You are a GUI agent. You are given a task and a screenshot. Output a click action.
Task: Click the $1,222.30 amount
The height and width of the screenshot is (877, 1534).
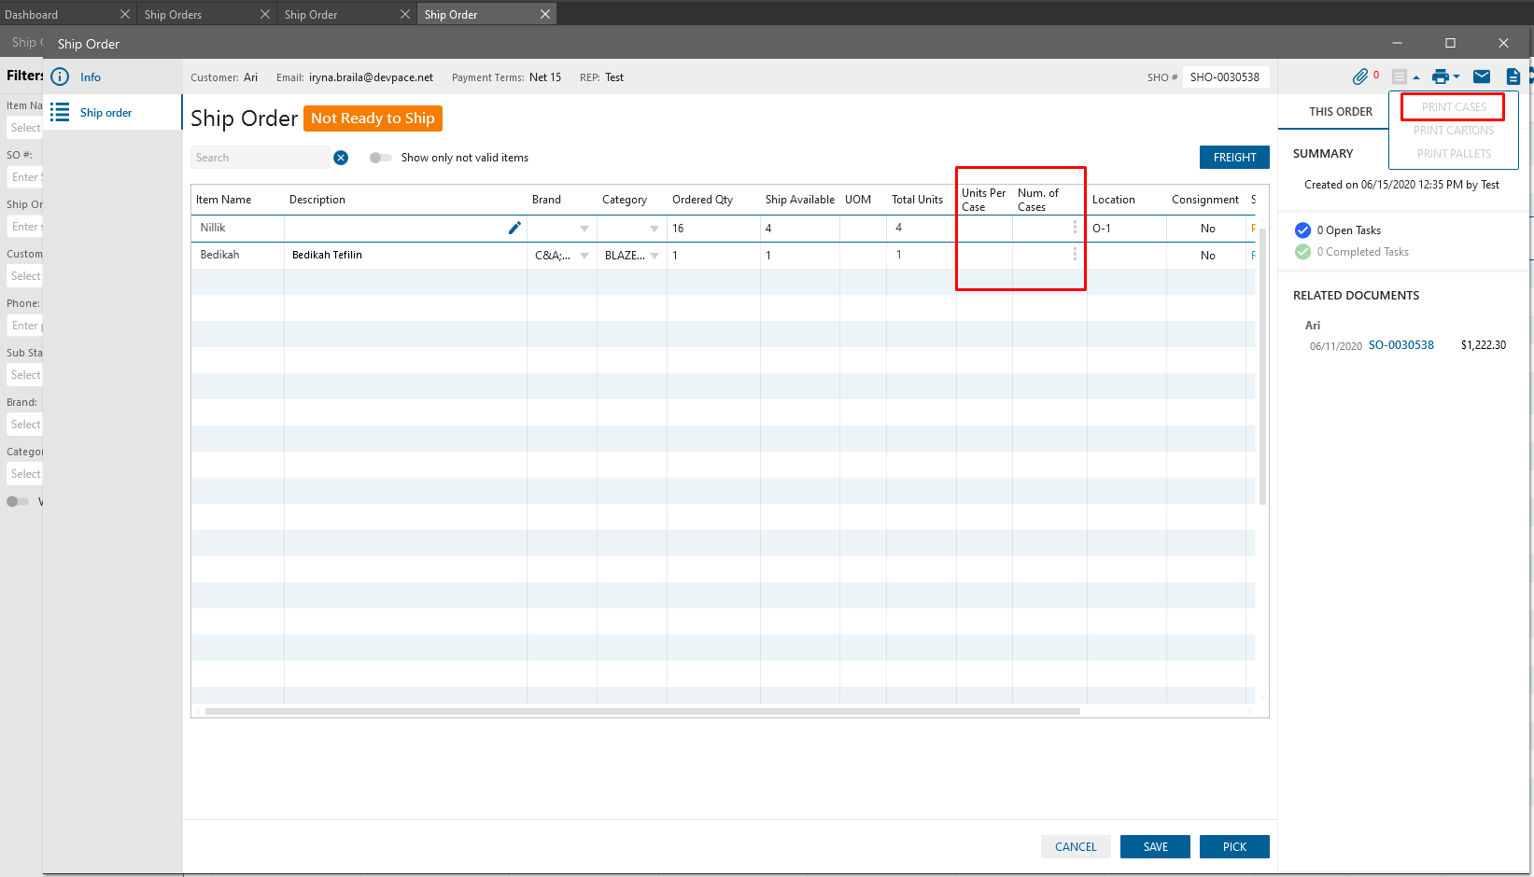[1483, 345]
